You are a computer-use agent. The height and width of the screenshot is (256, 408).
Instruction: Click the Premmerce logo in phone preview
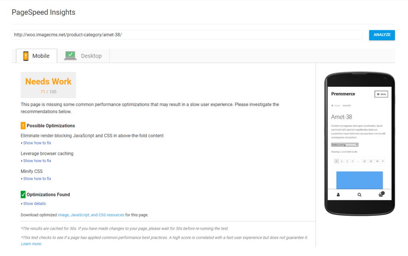pos(343,94)
